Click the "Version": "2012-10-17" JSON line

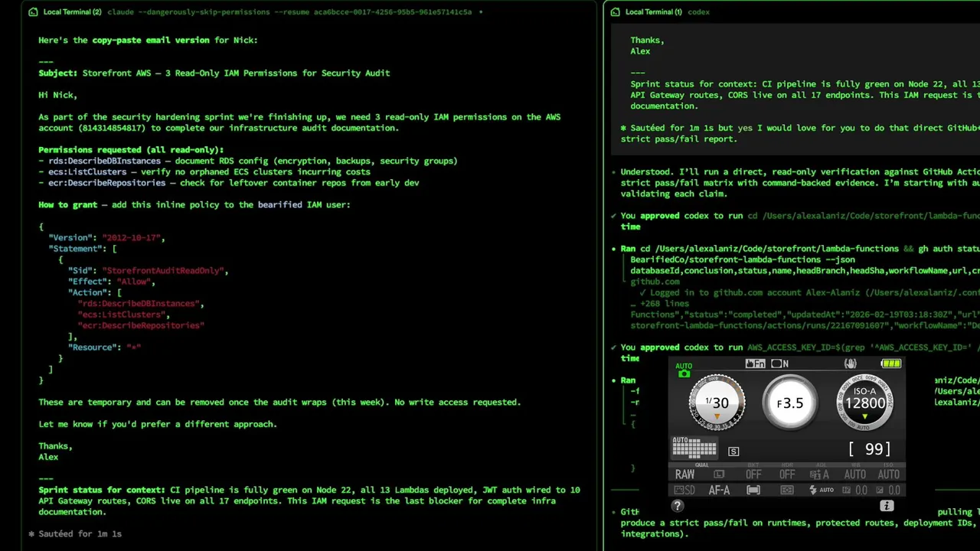(x=106, y=238)
